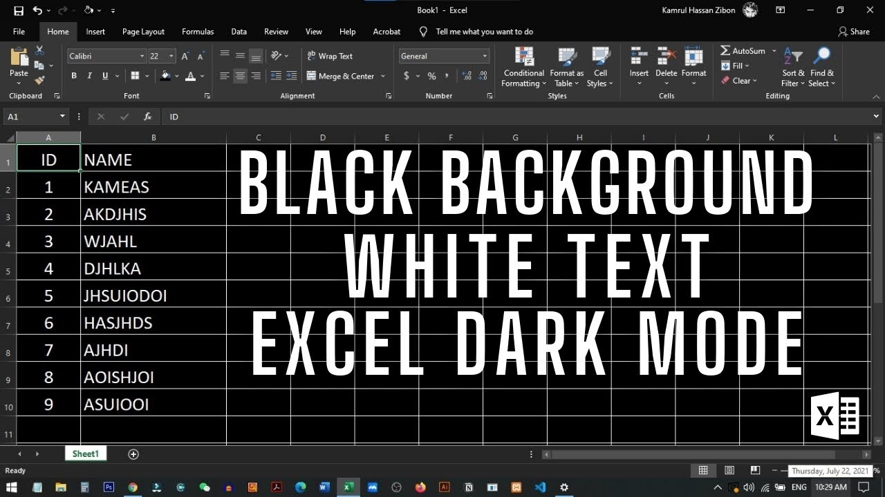Switch to the Page Layout tab
885x497 pixels.
point(143,32)
